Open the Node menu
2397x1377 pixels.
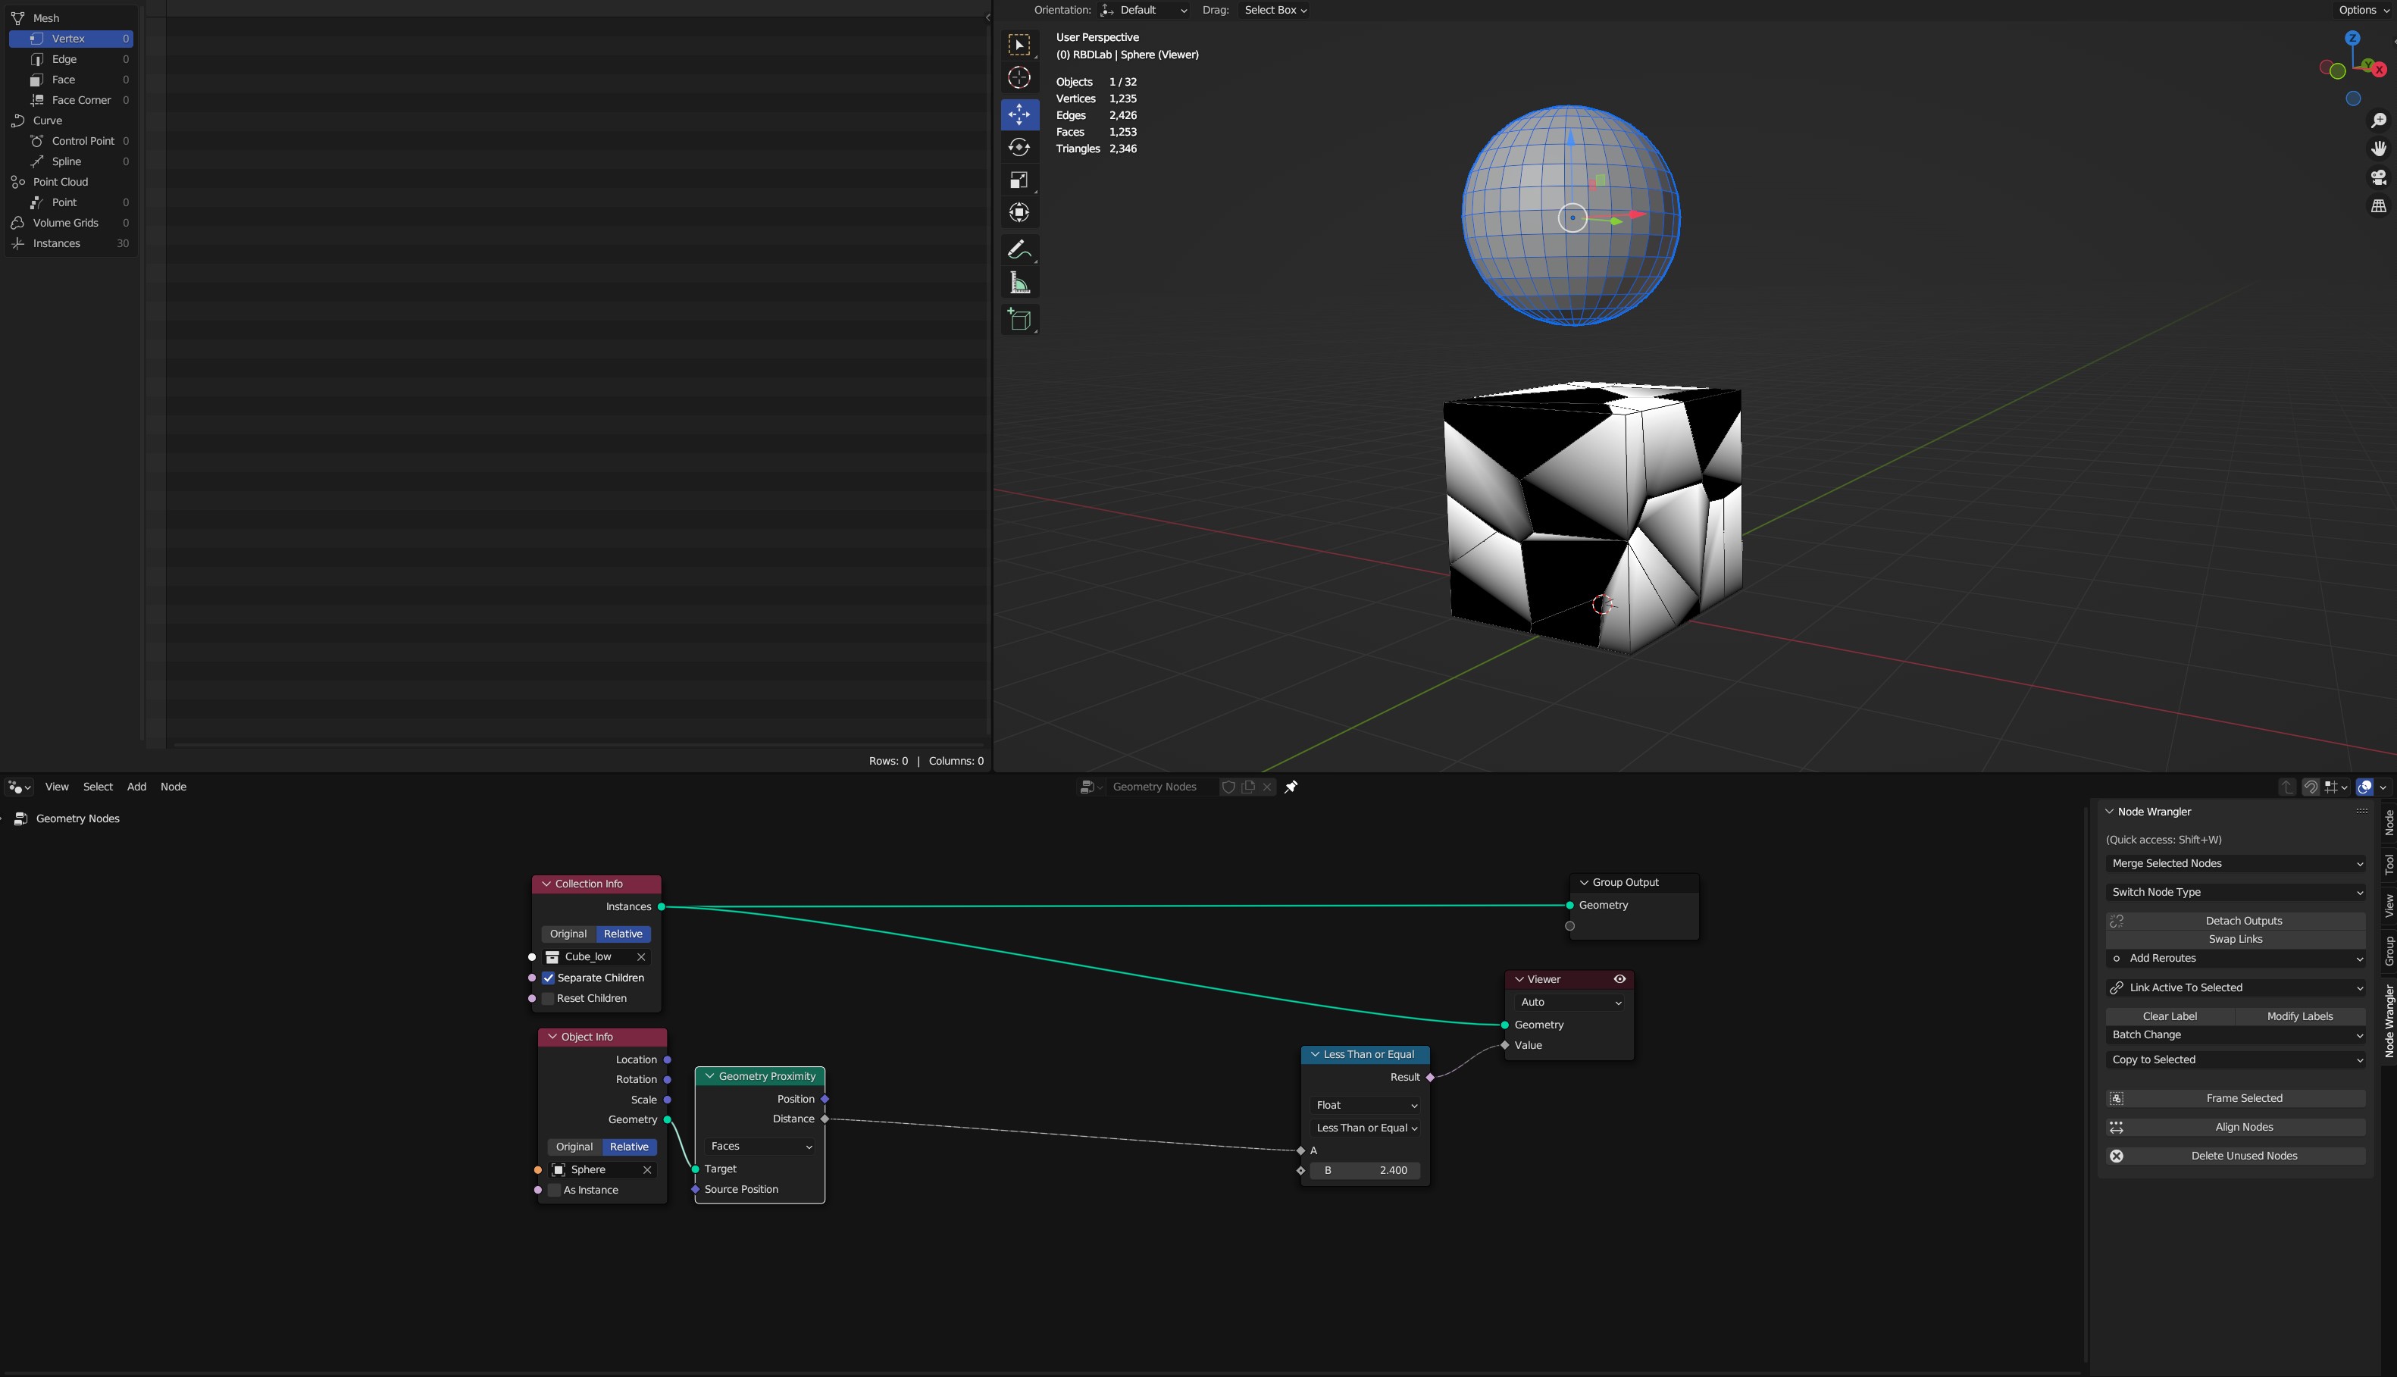point(173,787)
